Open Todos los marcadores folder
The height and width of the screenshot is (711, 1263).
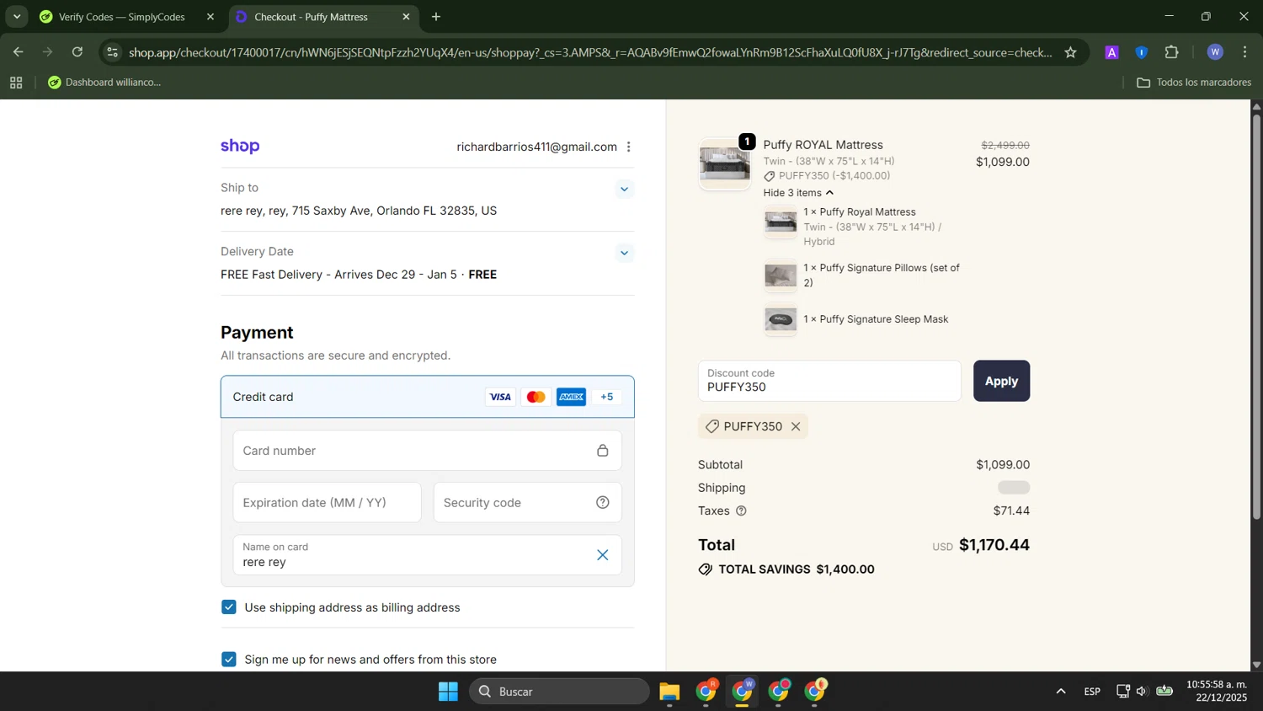[x=1194, y=83]
